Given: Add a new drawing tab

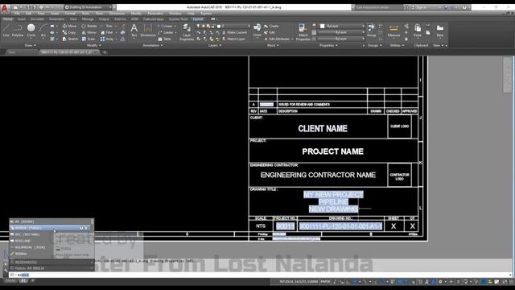Looking at the screenshot, I should tap(105, 52).
